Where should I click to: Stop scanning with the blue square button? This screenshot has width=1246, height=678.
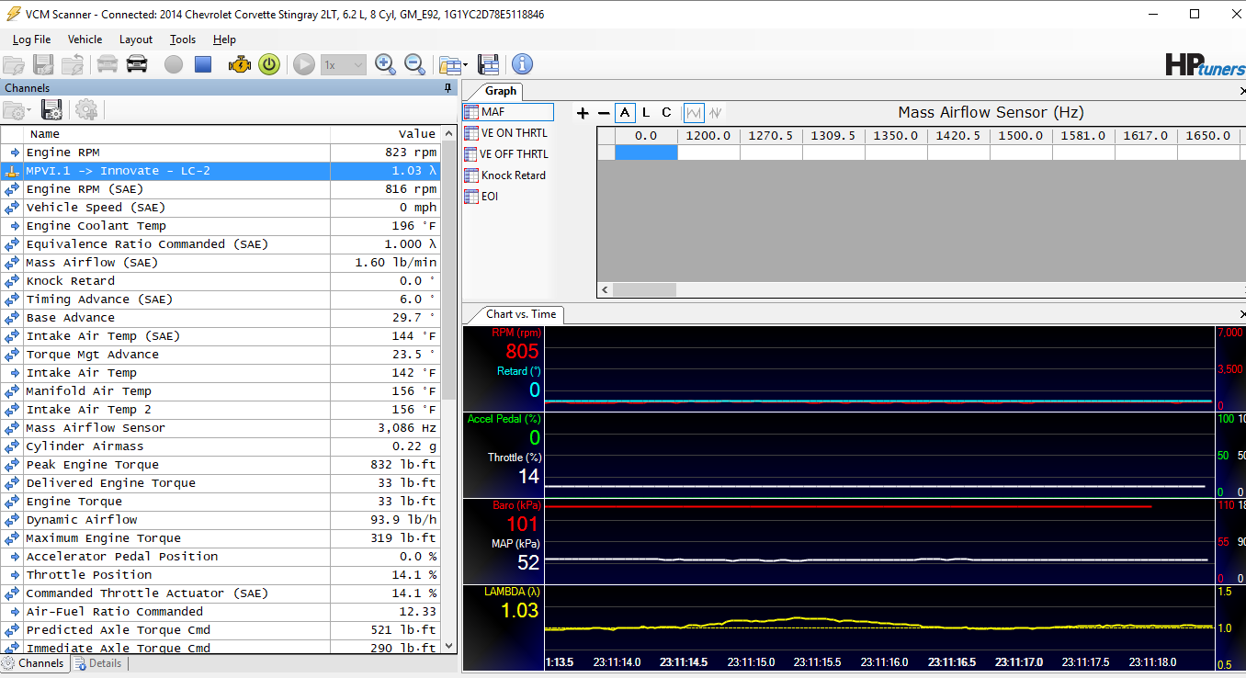(x=203, y=64)
